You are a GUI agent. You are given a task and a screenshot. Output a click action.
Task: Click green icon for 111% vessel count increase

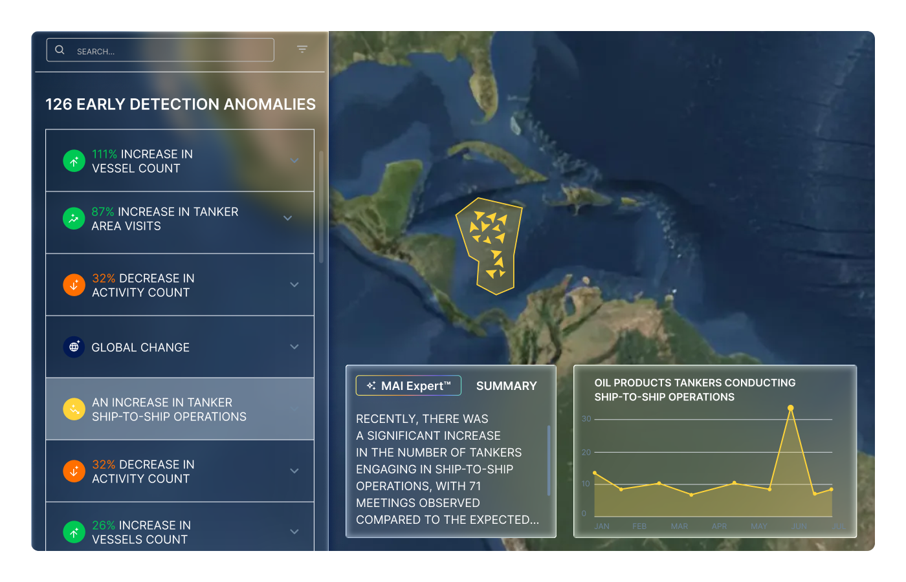(74, 161)
